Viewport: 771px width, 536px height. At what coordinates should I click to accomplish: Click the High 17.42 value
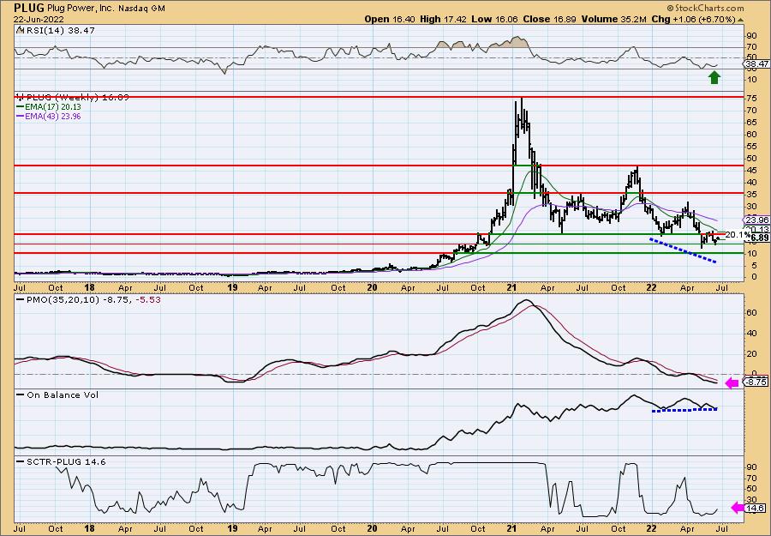(x=441, y=19)
